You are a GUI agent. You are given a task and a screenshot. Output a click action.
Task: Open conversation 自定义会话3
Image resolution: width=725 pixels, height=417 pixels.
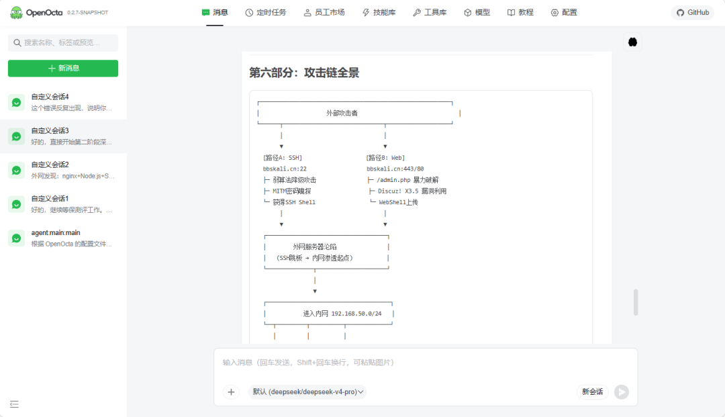pos(63,136)
